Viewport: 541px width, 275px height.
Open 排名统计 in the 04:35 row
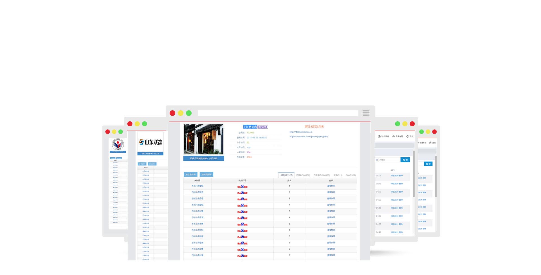click(394, 216)
